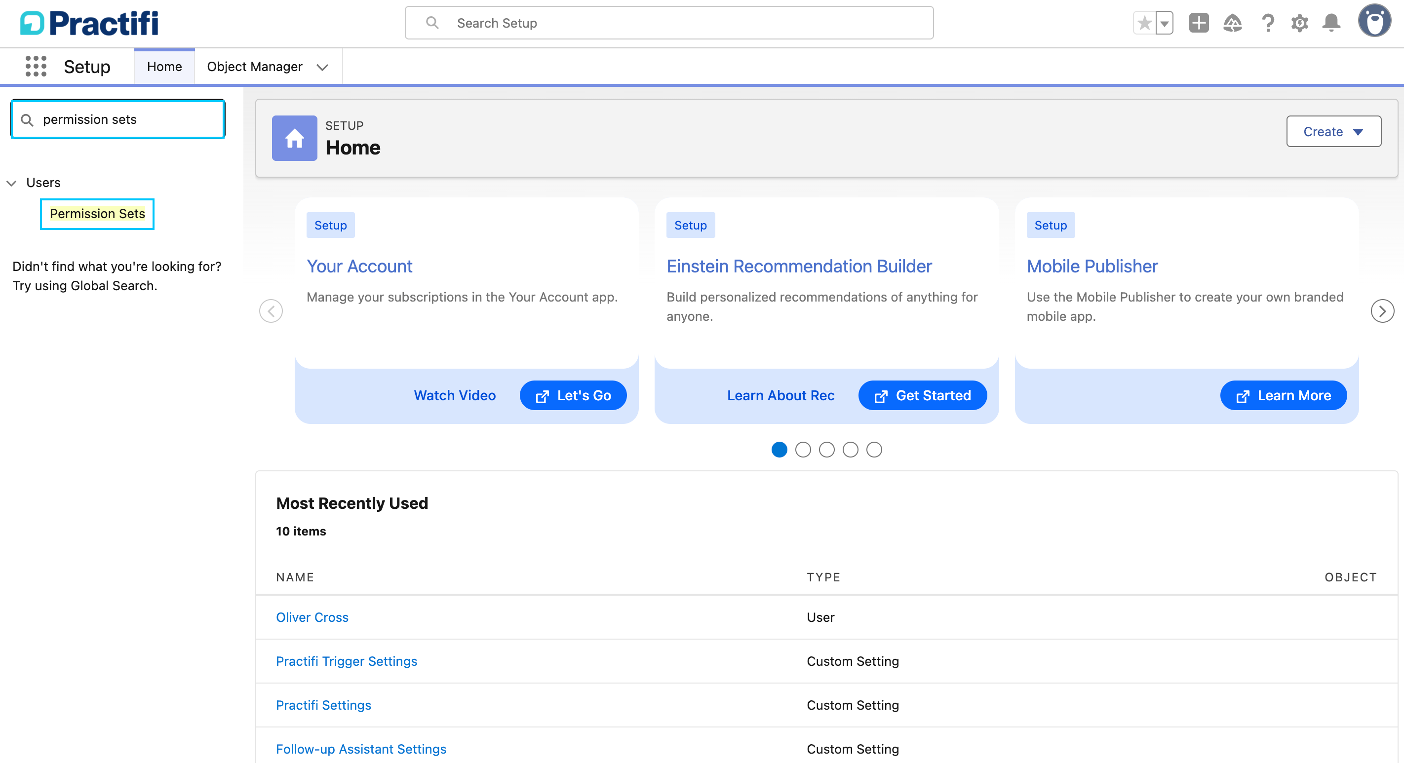The image size is (1404, 763).
Task: Open the Create dropdown button
Action: (1333, 131)
